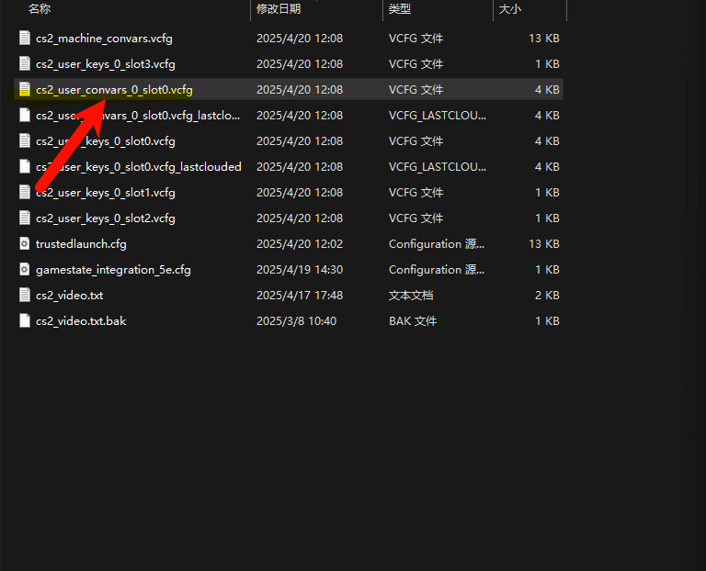Click date 2025/4/19 14:30
Screen dimensions: 706x571
300,269
